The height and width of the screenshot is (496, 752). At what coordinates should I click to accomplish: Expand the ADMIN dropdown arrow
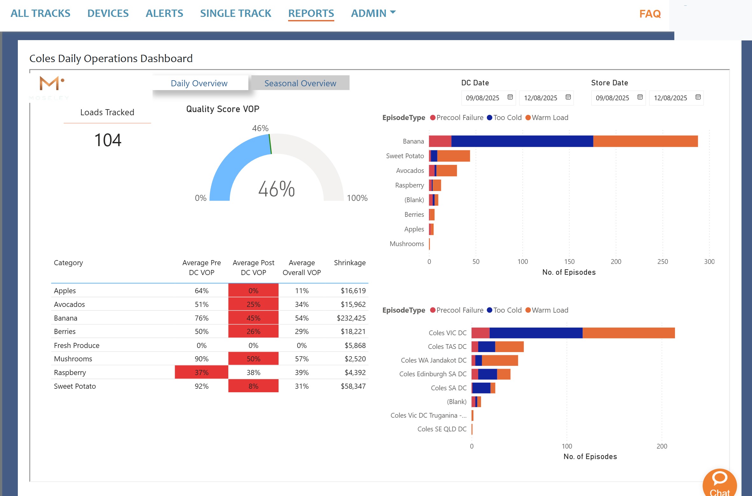point(393,12)
